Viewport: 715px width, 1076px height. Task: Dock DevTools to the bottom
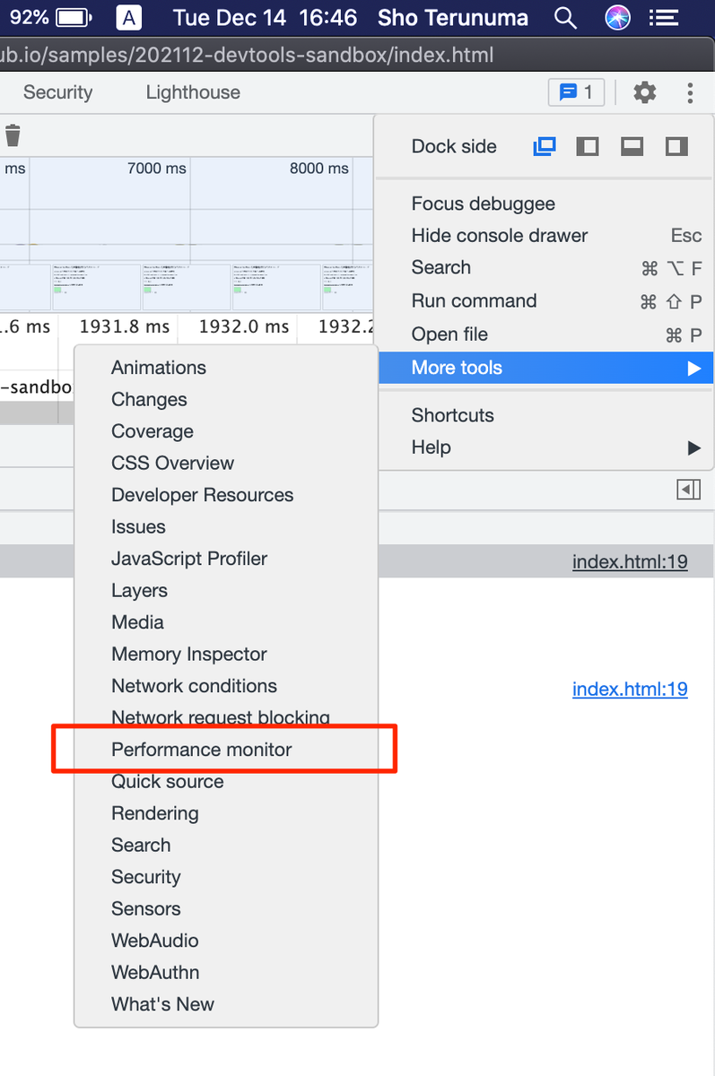tap(632, 146)
